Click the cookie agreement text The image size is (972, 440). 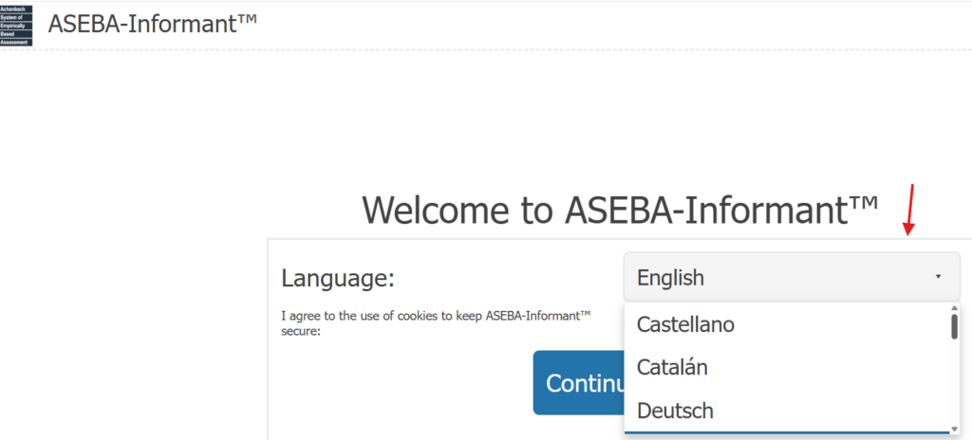pos(436,322)
